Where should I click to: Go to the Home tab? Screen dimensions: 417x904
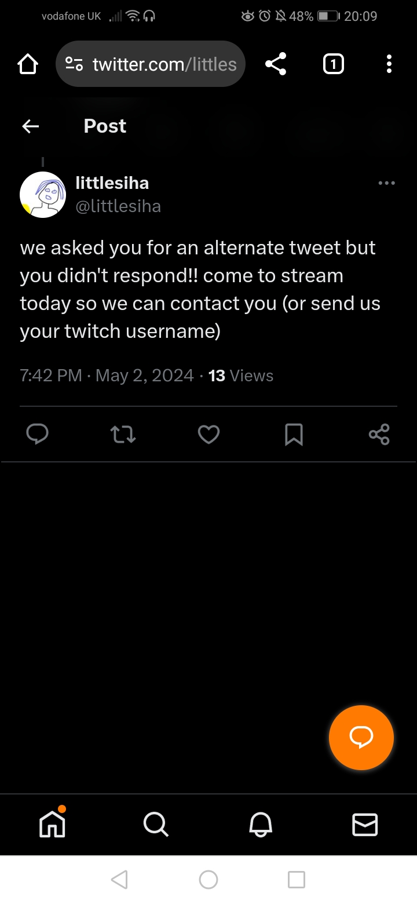52,823
